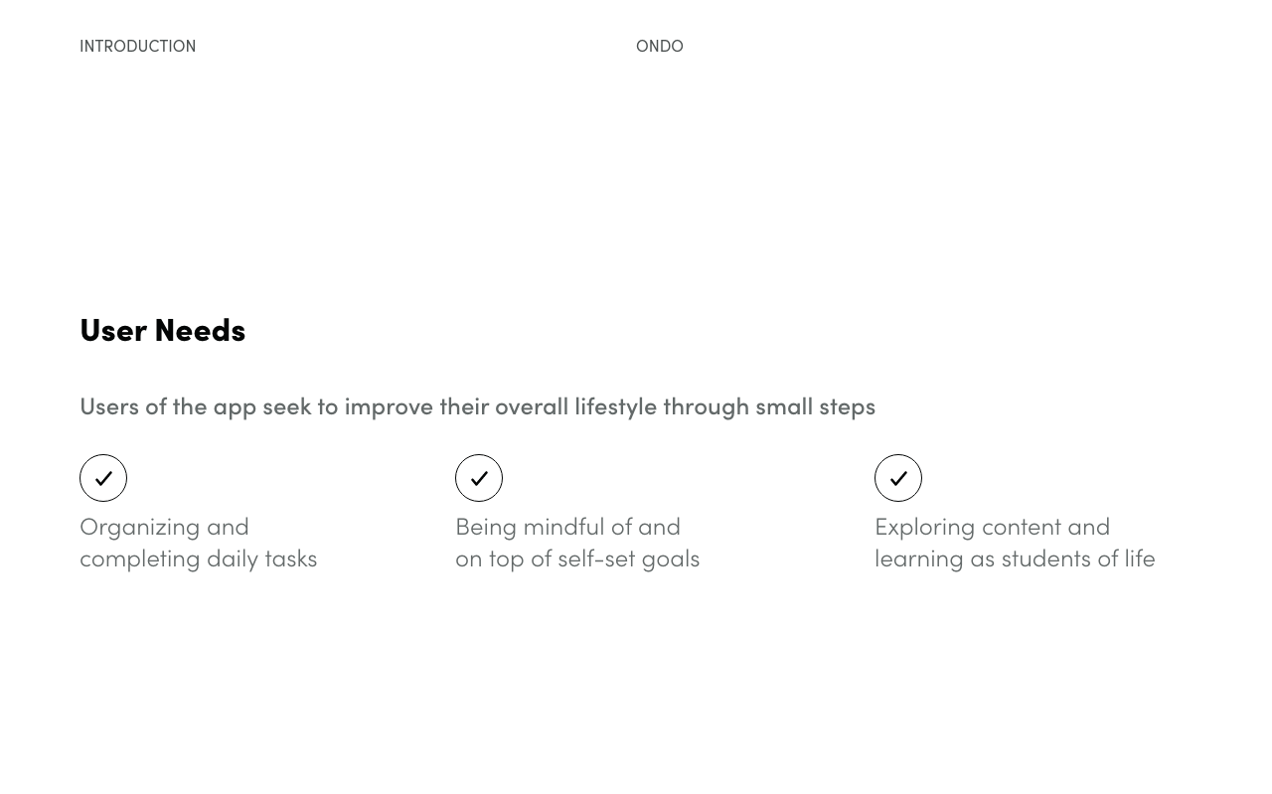Select the 'learning as students of life' line
This screenshot has height=794, width=1272.
(1015, 558)
